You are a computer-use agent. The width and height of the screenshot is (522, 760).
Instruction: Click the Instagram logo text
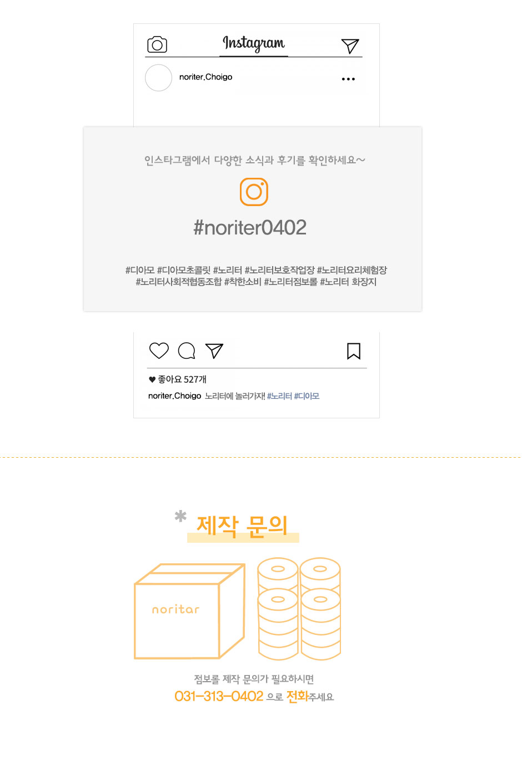tap(254, 43)
